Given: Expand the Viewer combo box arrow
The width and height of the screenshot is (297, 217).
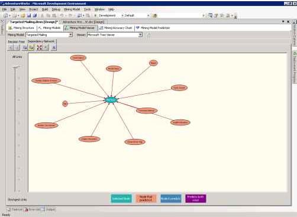Looking at the screenshot, I should (x=140, y=35).
